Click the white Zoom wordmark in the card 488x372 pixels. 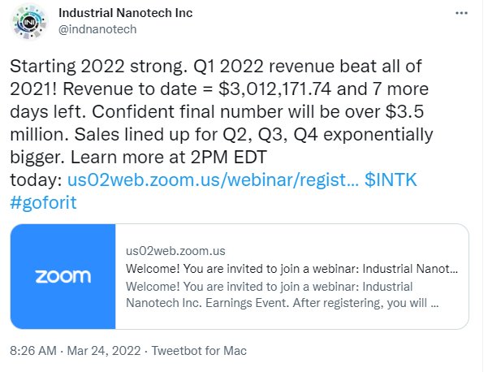click(x=63, y=276)
